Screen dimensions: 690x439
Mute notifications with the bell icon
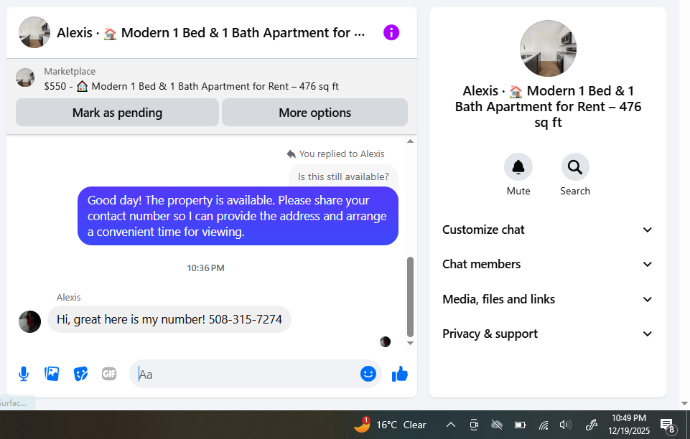point(518,167)
